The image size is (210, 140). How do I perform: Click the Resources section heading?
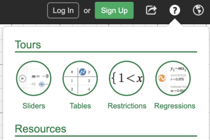point(41,129)
